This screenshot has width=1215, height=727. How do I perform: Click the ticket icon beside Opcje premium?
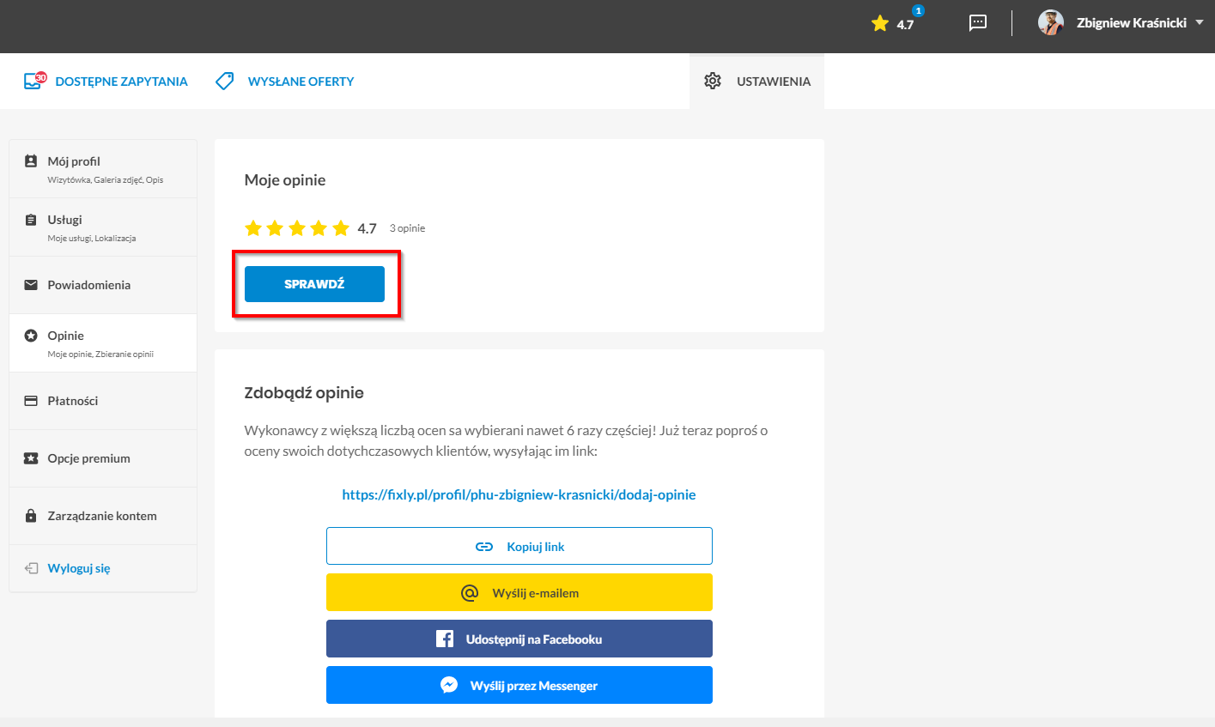coord(31,458)
